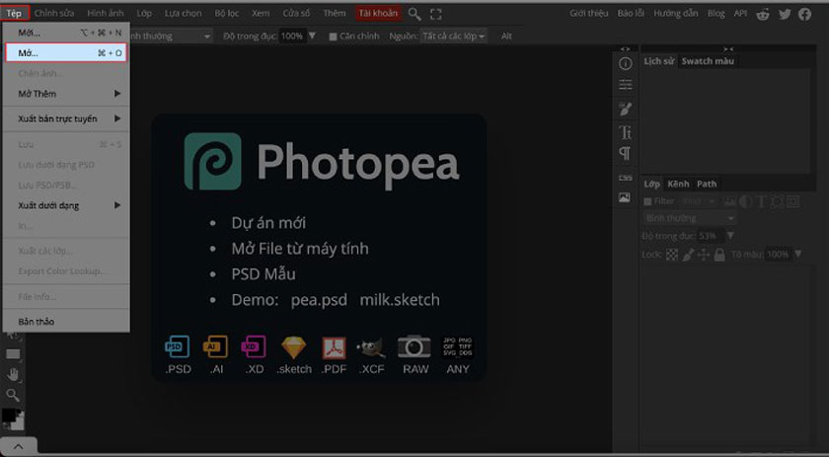Click the bottom-left up chevron button
The width and height of the screenshot is (829, 457).
coord(19,446)
